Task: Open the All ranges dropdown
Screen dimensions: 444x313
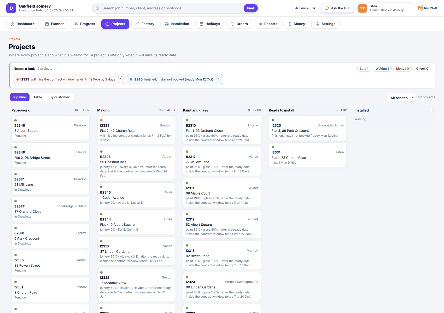Action: (401, 97)
